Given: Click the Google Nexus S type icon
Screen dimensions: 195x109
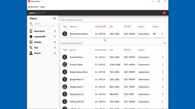Looking at the screenshot, I should [x=65, y=94].
